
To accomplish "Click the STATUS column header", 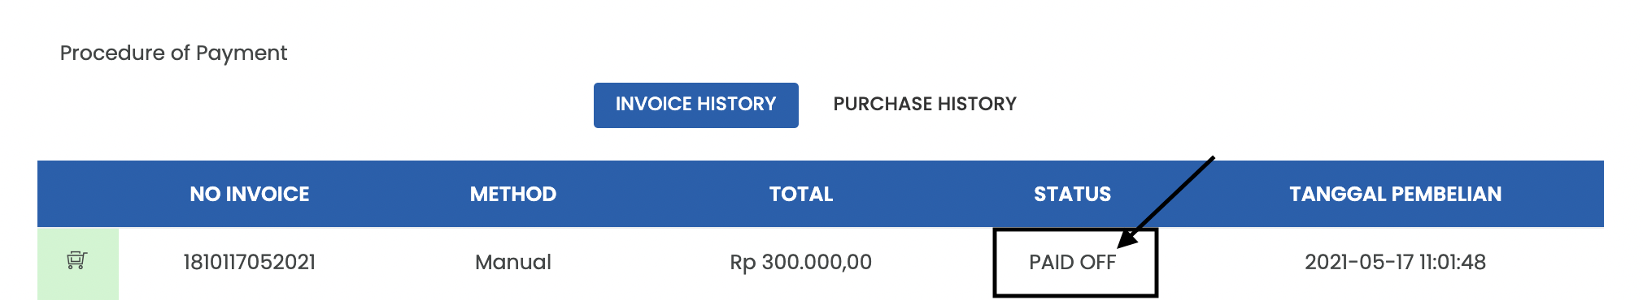I will pyautogui.click(x=1072, y=195).
